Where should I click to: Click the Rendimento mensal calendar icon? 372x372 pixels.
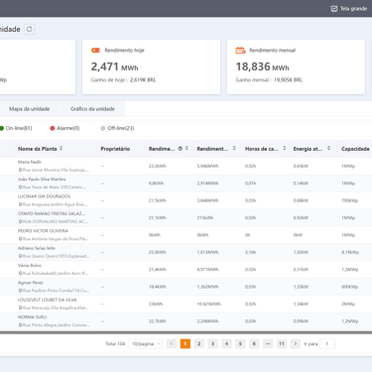point(240,51)
